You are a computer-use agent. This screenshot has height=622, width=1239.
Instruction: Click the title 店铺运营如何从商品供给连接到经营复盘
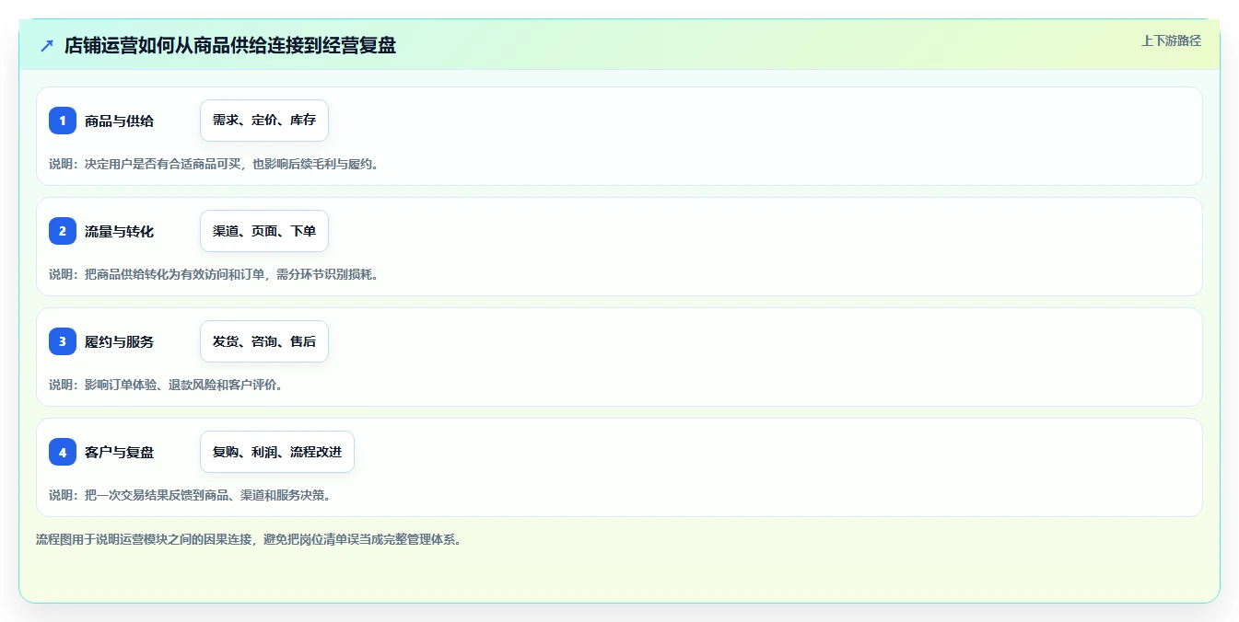pos(230,45)
